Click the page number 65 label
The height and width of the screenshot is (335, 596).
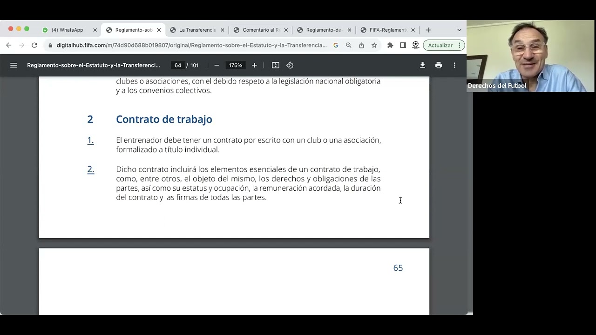pyautogui.click(x=398, y=268)
